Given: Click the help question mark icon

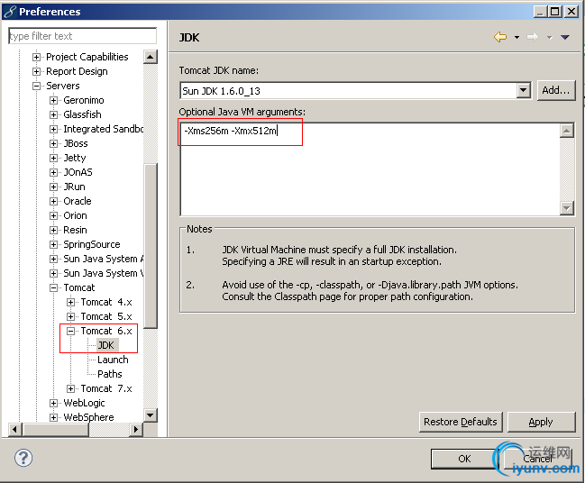Looking at the screenshot, I should click(x=23, y=458).
